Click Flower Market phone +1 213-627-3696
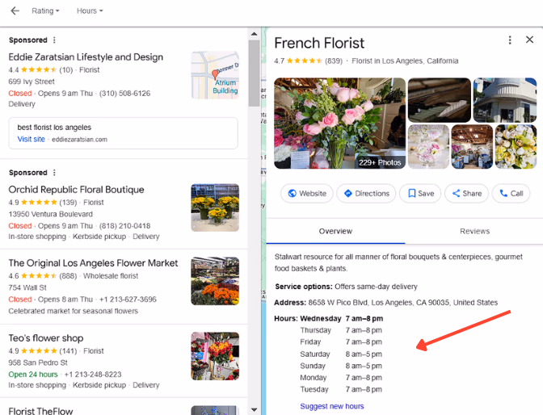Image resolution: width=543 pixels, height=415 pixels. (x=128, y=300)
